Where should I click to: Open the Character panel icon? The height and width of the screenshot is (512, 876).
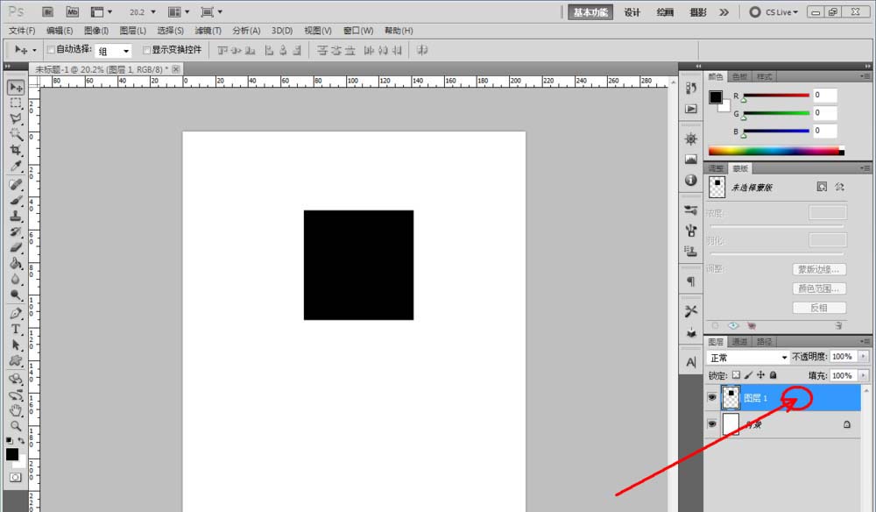[691, 362]
